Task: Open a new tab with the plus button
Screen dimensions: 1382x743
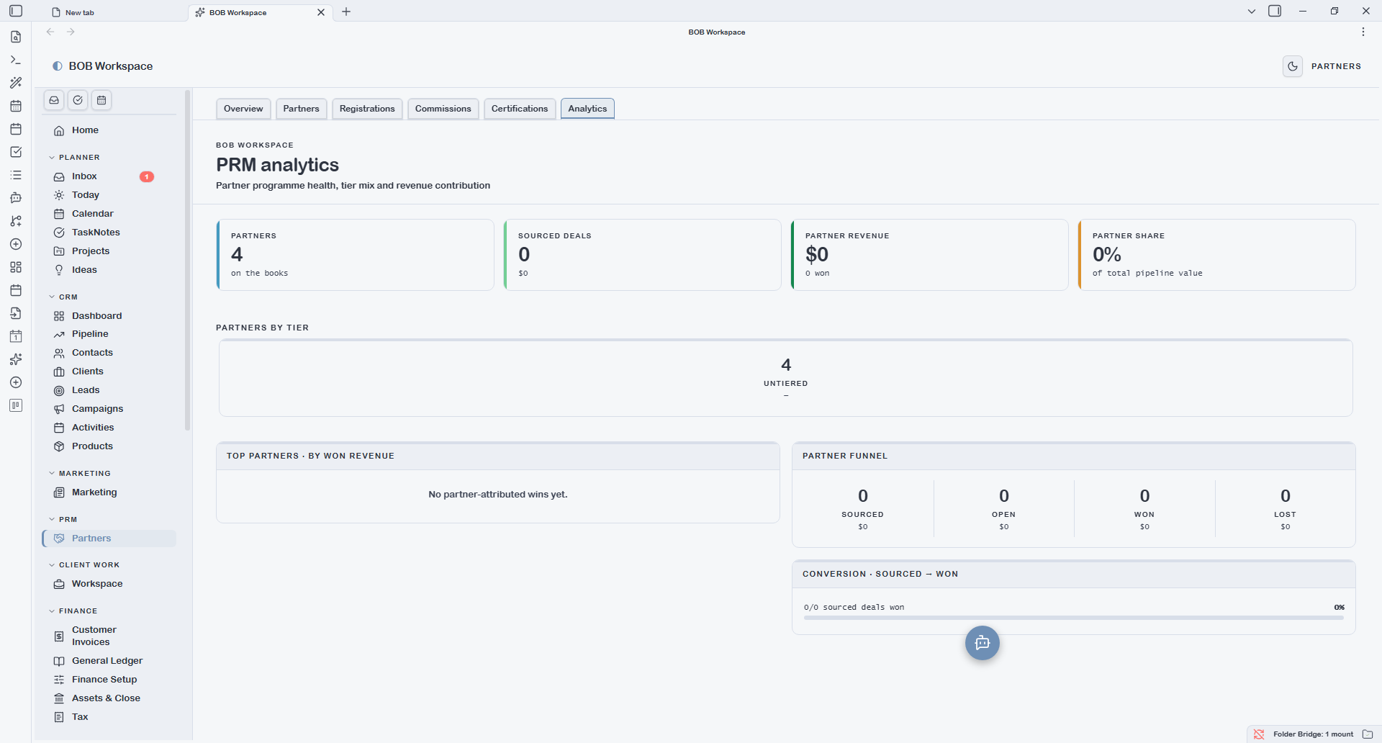Action: [346, 12]
